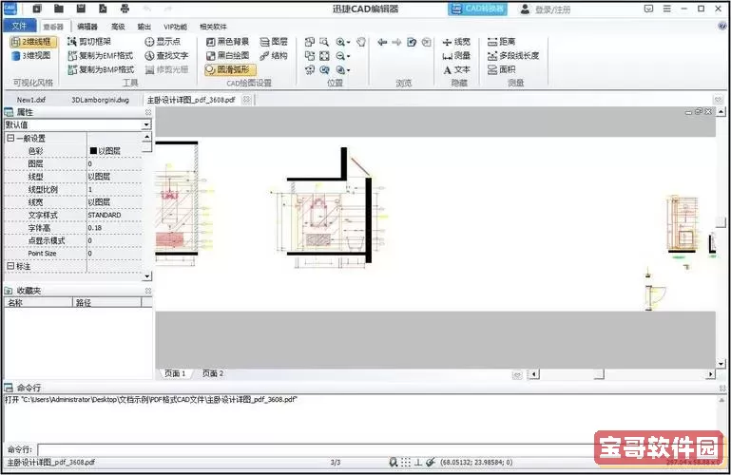
Task: Toggle 显示点 show points
Action: click(x=163, y=42)
